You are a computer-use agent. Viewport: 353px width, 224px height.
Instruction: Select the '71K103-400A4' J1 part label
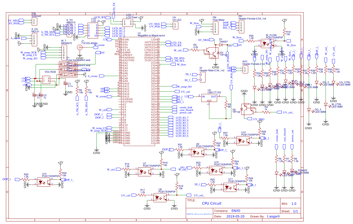click(89, 43)
